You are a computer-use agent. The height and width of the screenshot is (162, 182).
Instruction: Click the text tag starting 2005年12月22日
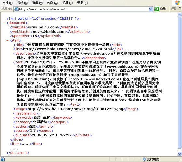tap(19, 62)
